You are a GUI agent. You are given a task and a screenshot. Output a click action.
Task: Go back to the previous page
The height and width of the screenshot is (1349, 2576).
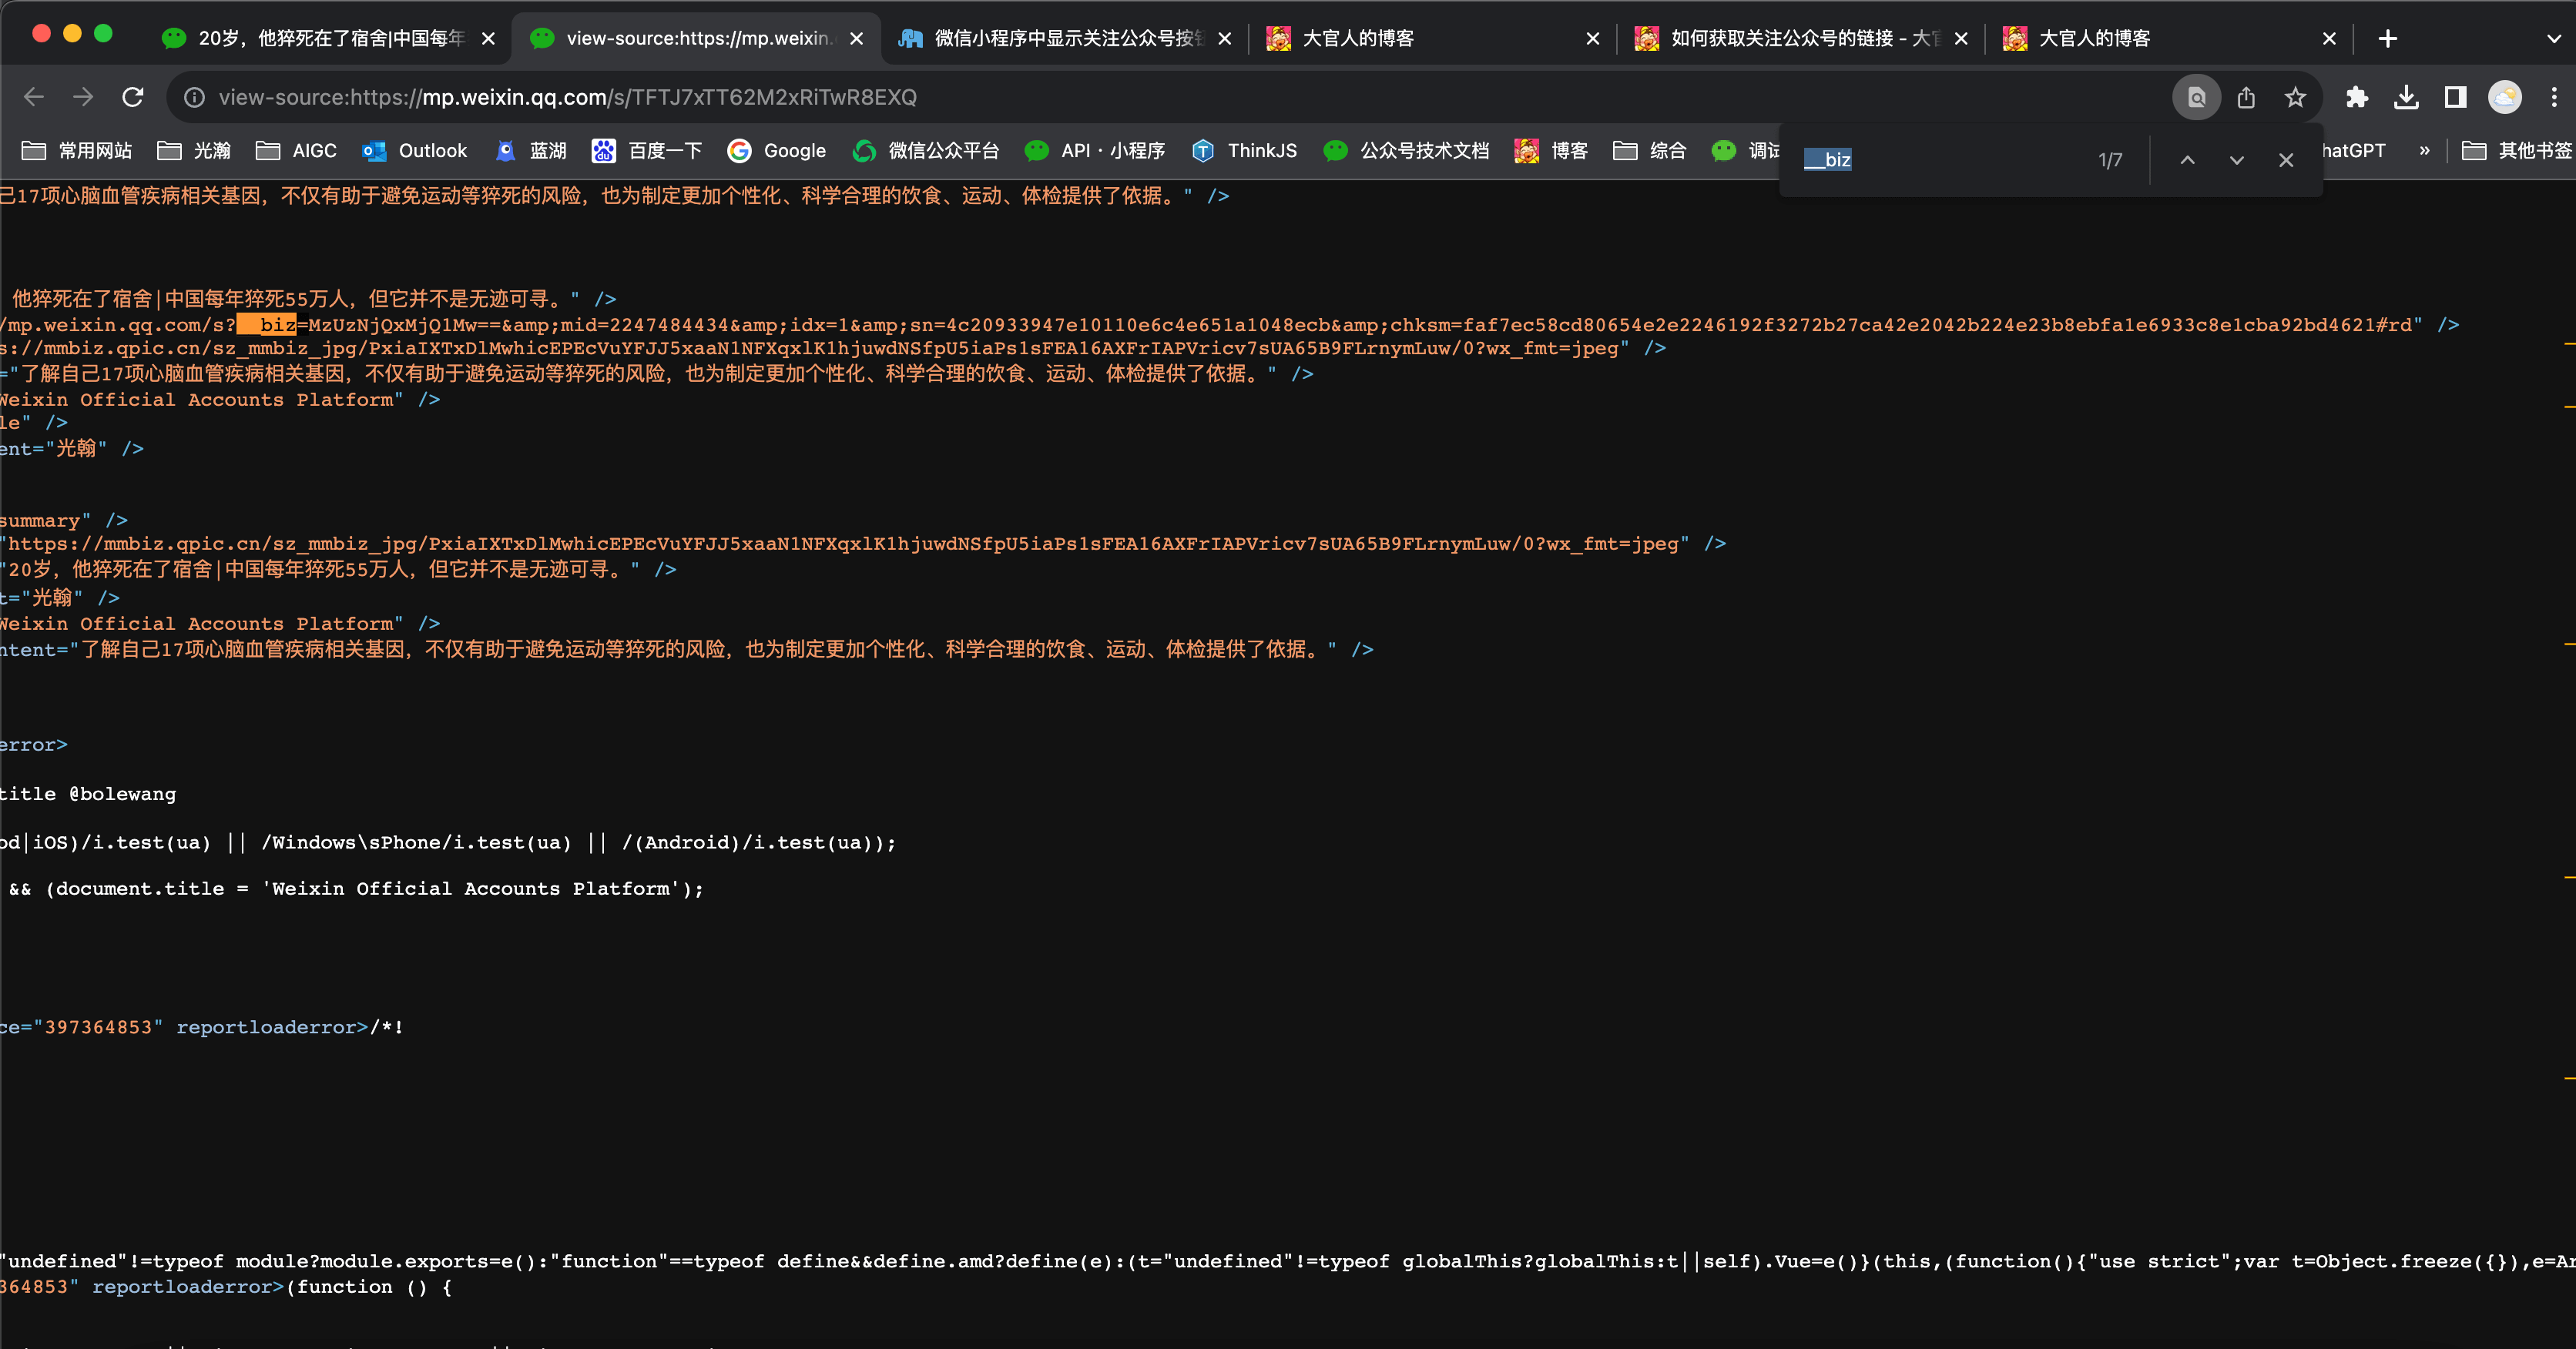point(34,97)
